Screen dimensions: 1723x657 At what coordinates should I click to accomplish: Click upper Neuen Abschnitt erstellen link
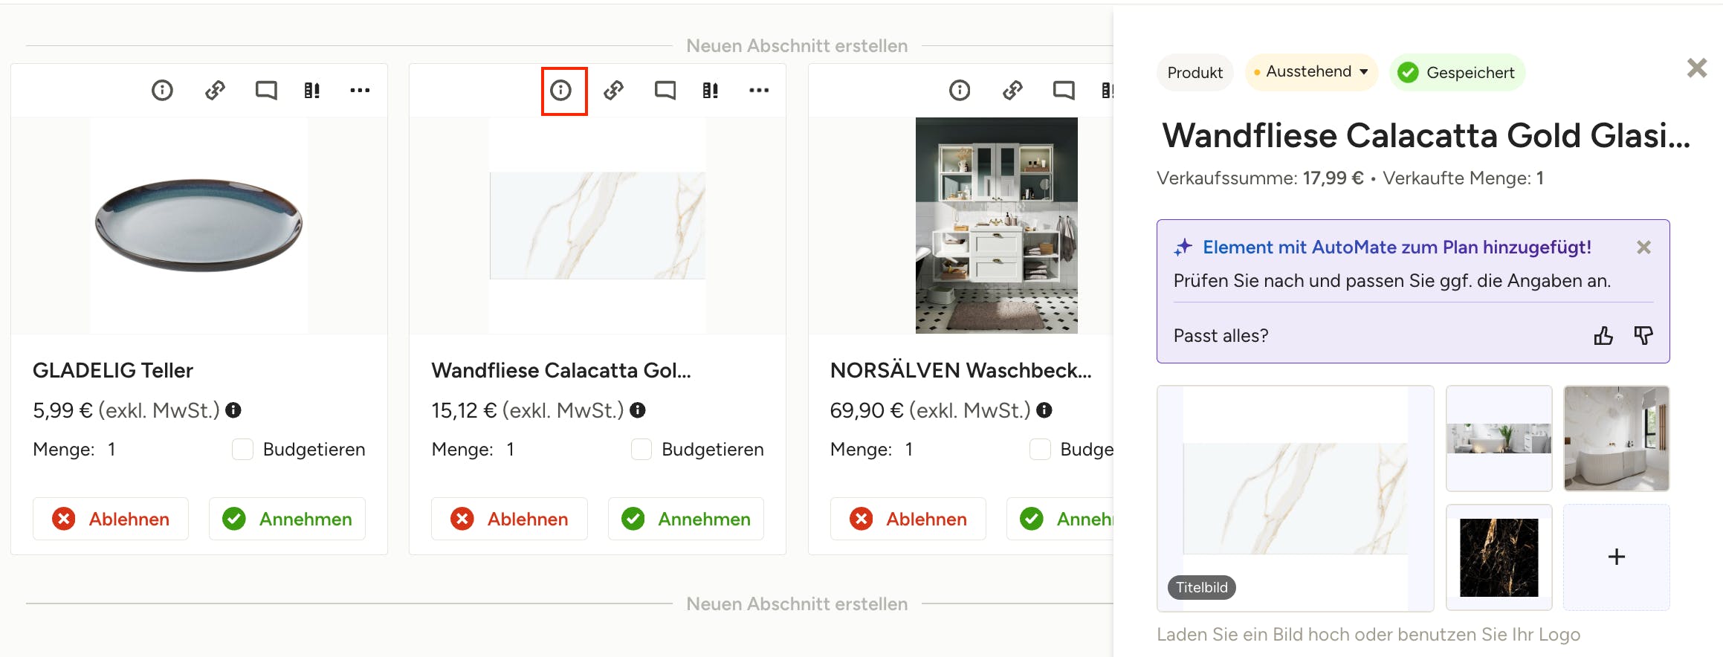(x=797, y=46)
